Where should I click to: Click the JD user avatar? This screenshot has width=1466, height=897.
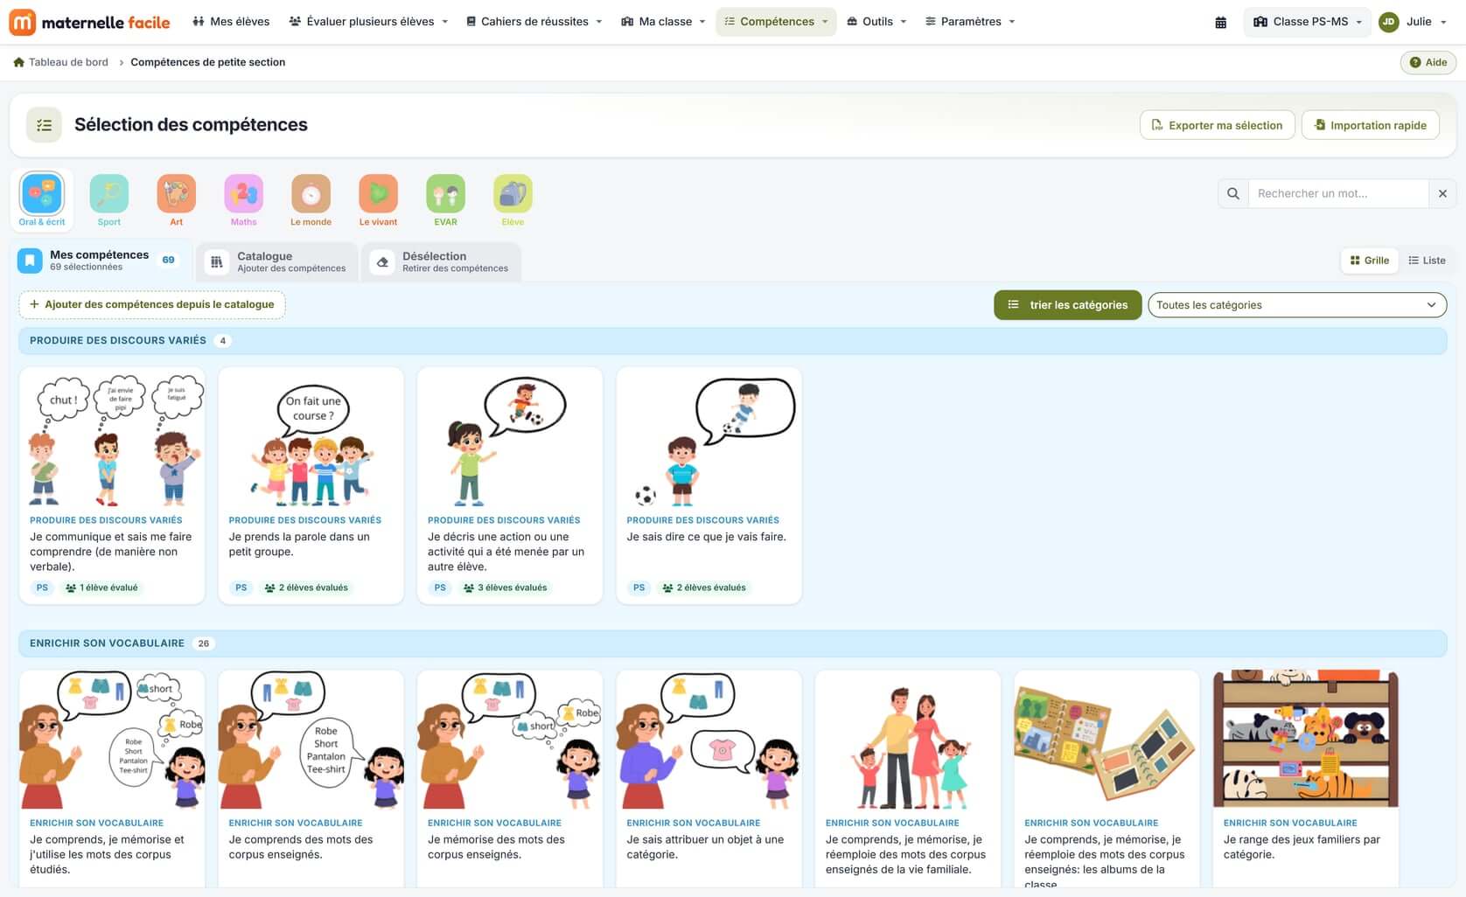click(x=1389, y=22)
